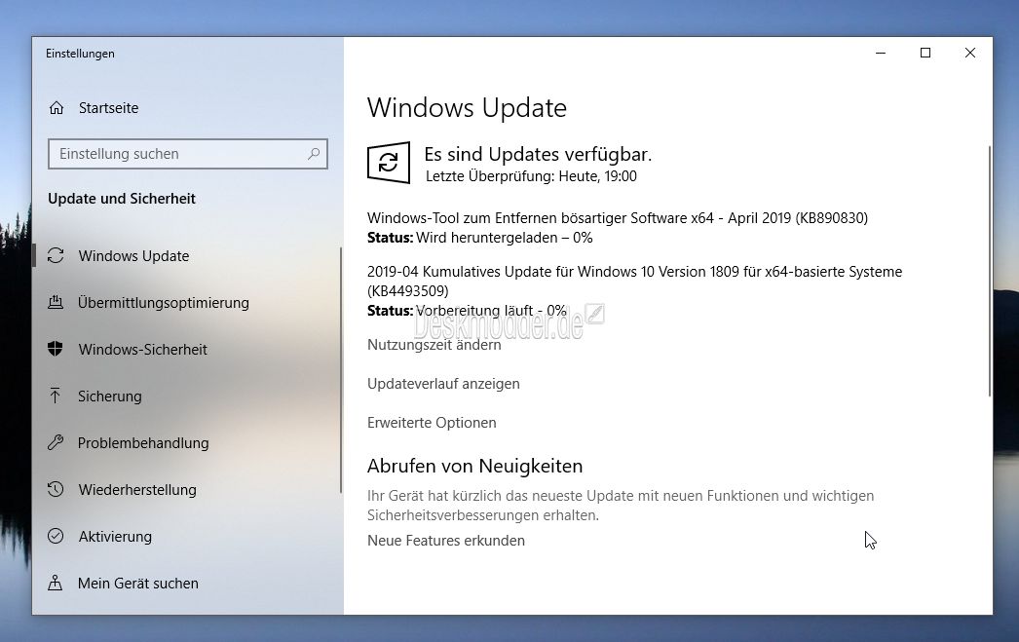Click the Einstellung suchen search field
The image size is (1019, 642).
[x=188, y=154]
